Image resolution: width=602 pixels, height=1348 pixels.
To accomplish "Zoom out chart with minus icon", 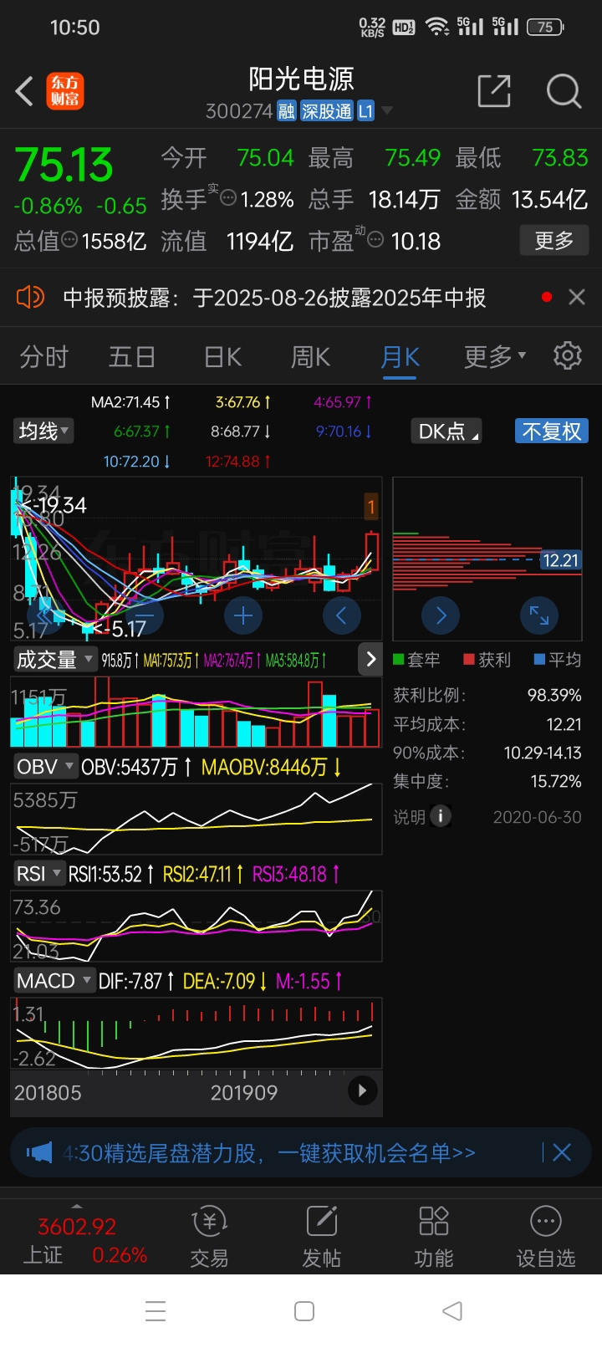I will [145, 616].
